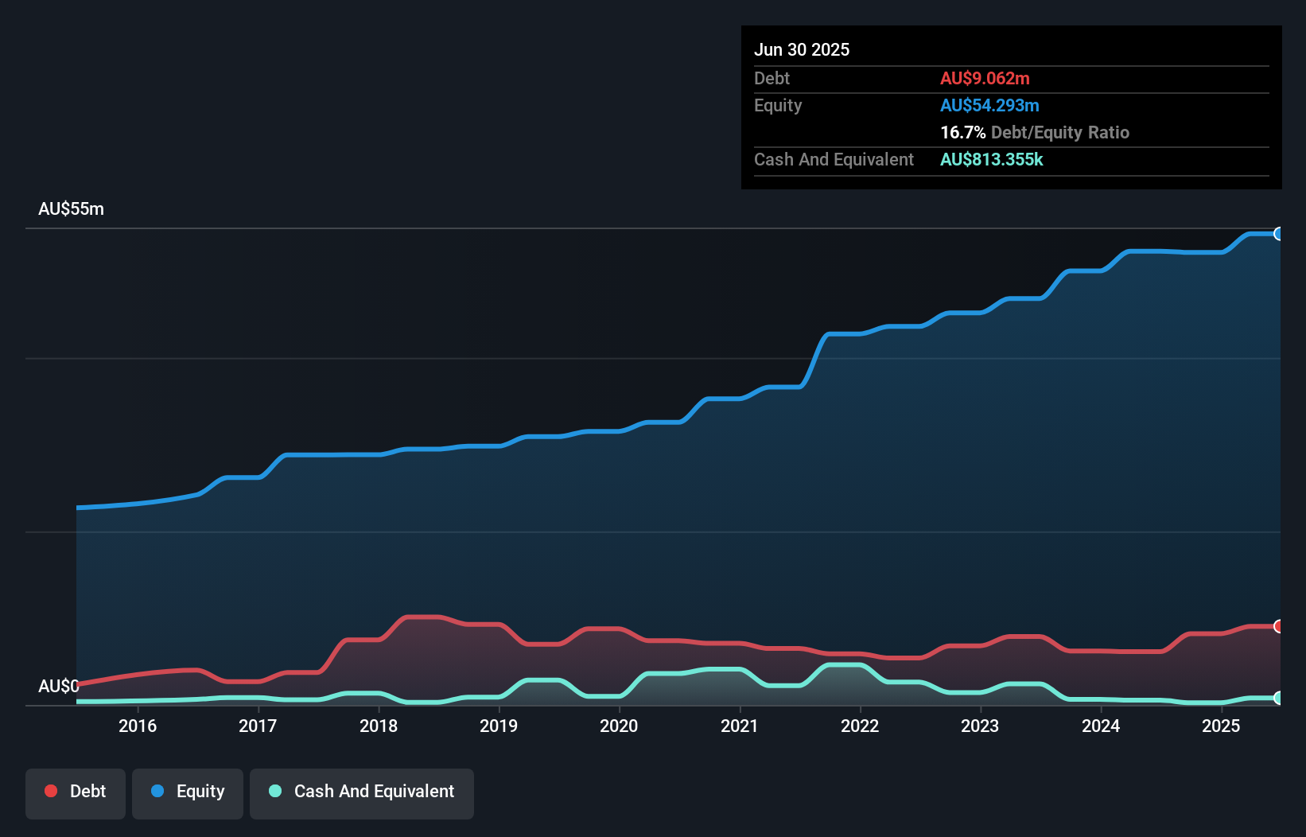The width and height of the screenshot is (1306, 837).
Task: Toggle the Equity series legend button
Action: pos(188,793)
